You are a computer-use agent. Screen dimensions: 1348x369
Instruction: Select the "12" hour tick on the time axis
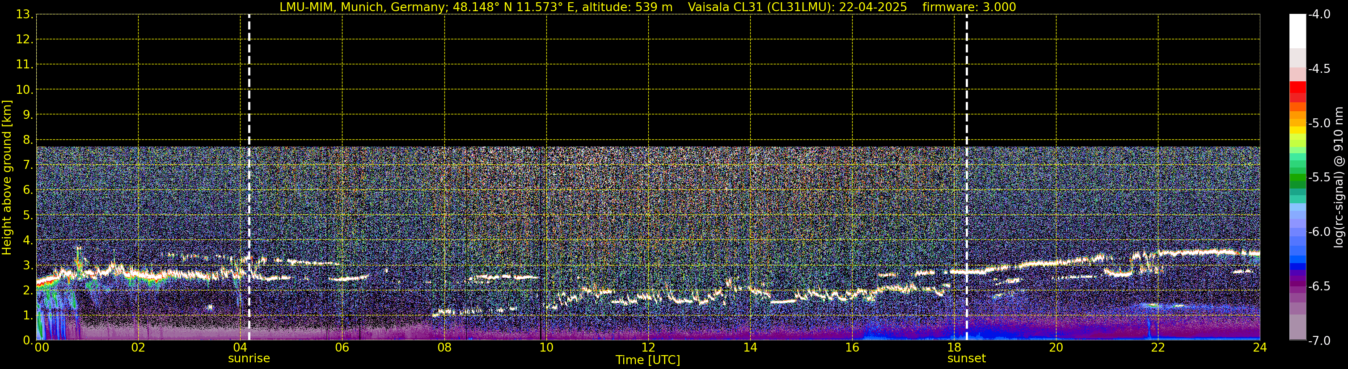(648, 348)
